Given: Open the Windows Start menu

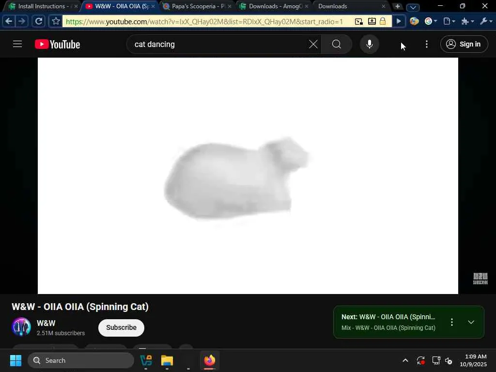Looking at the screenshot, I should click(15, 360).
